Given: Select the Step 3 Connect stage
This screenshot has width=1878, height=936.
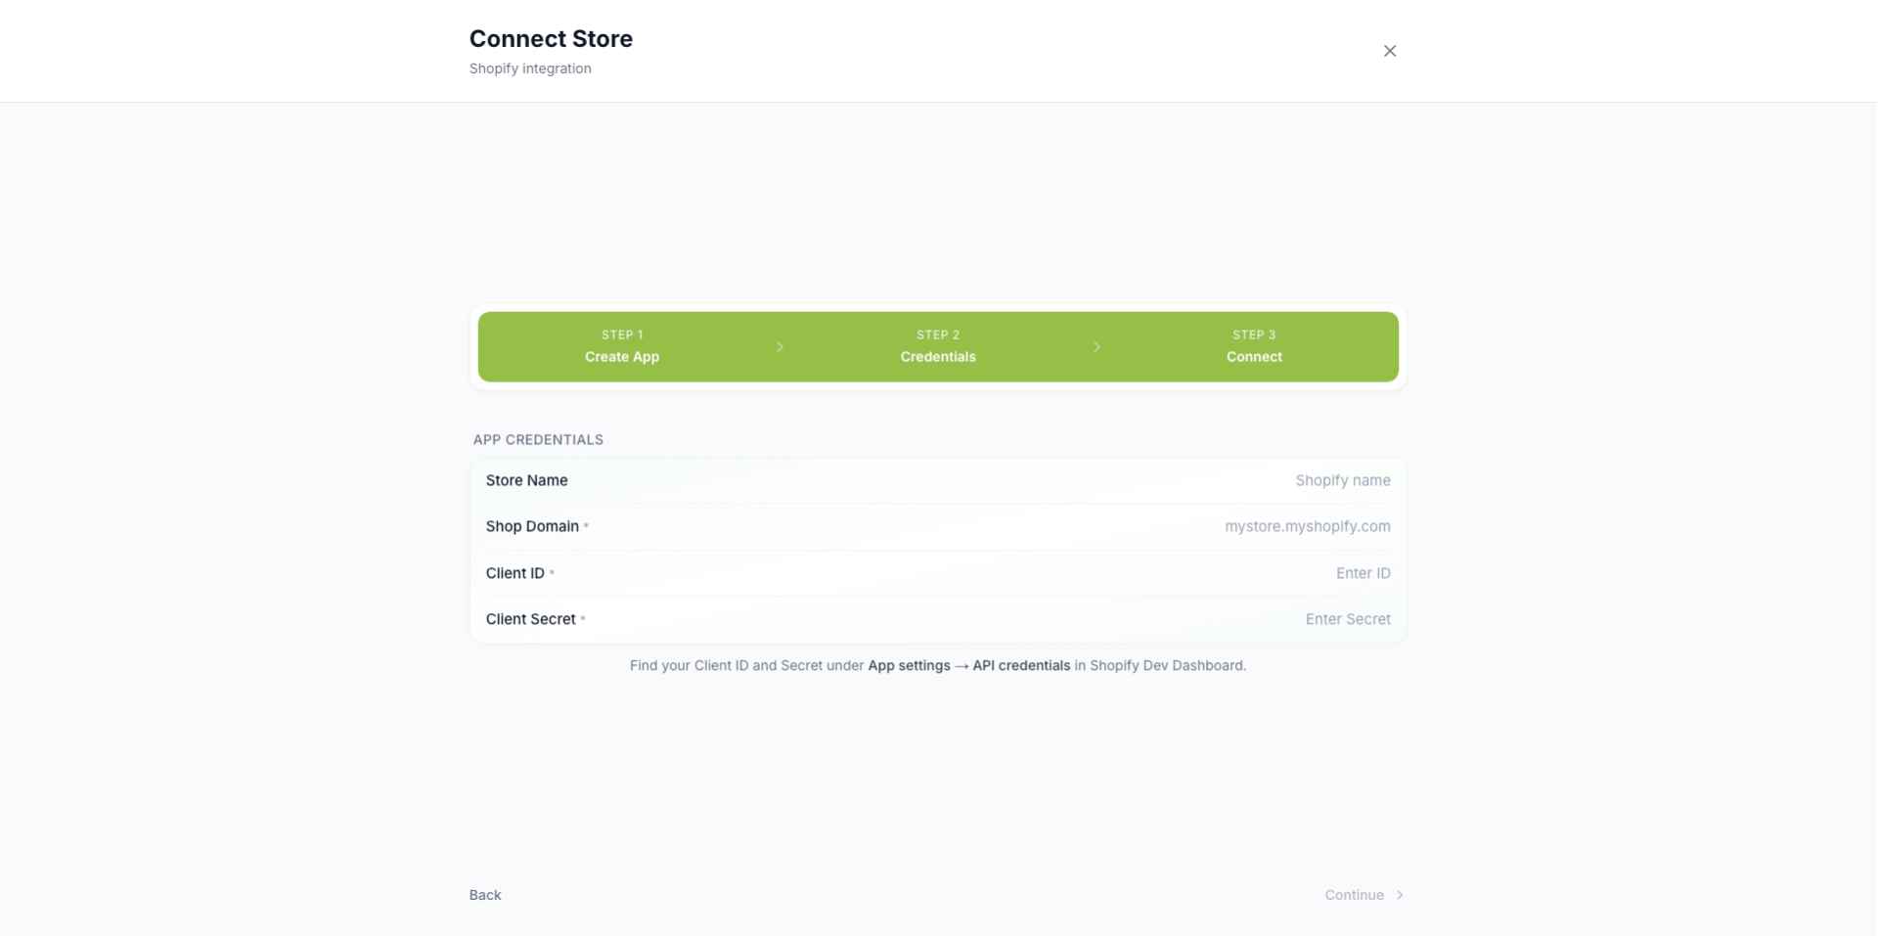Looking at the screenshot, I should (1254, 346).
